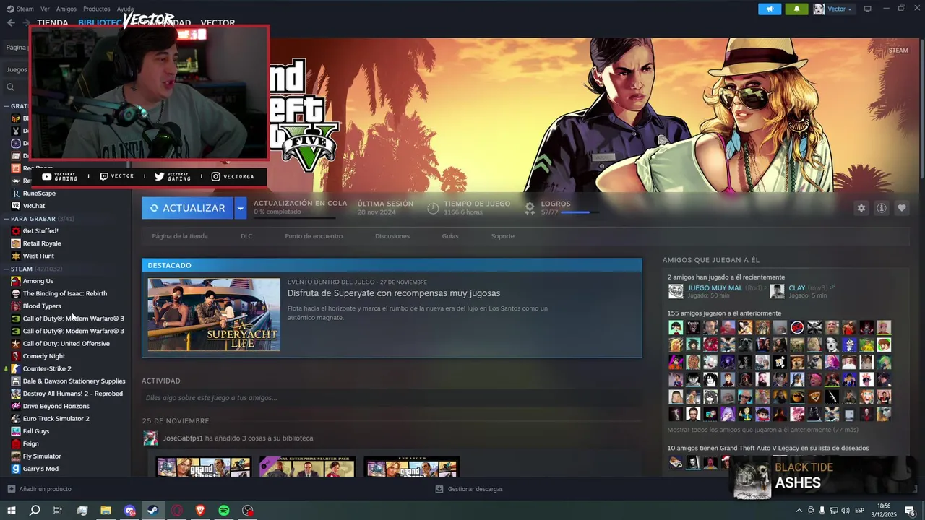Screen dimensions: 925x520
Task: Open the Soporte tab
Action: point(503,236)
